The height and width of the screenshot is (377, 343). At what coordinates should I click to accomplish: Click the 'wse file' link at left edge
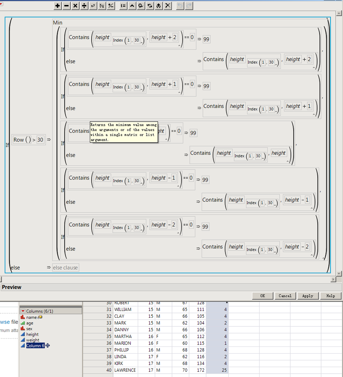point(9,322)
